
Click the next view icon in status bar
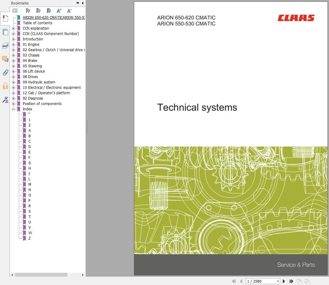point(307,281)
